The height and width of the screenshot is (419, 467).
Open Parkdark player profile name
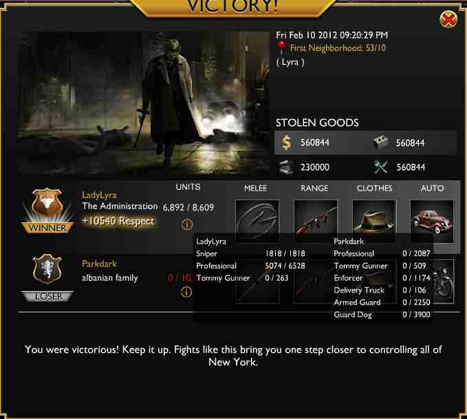100,264
